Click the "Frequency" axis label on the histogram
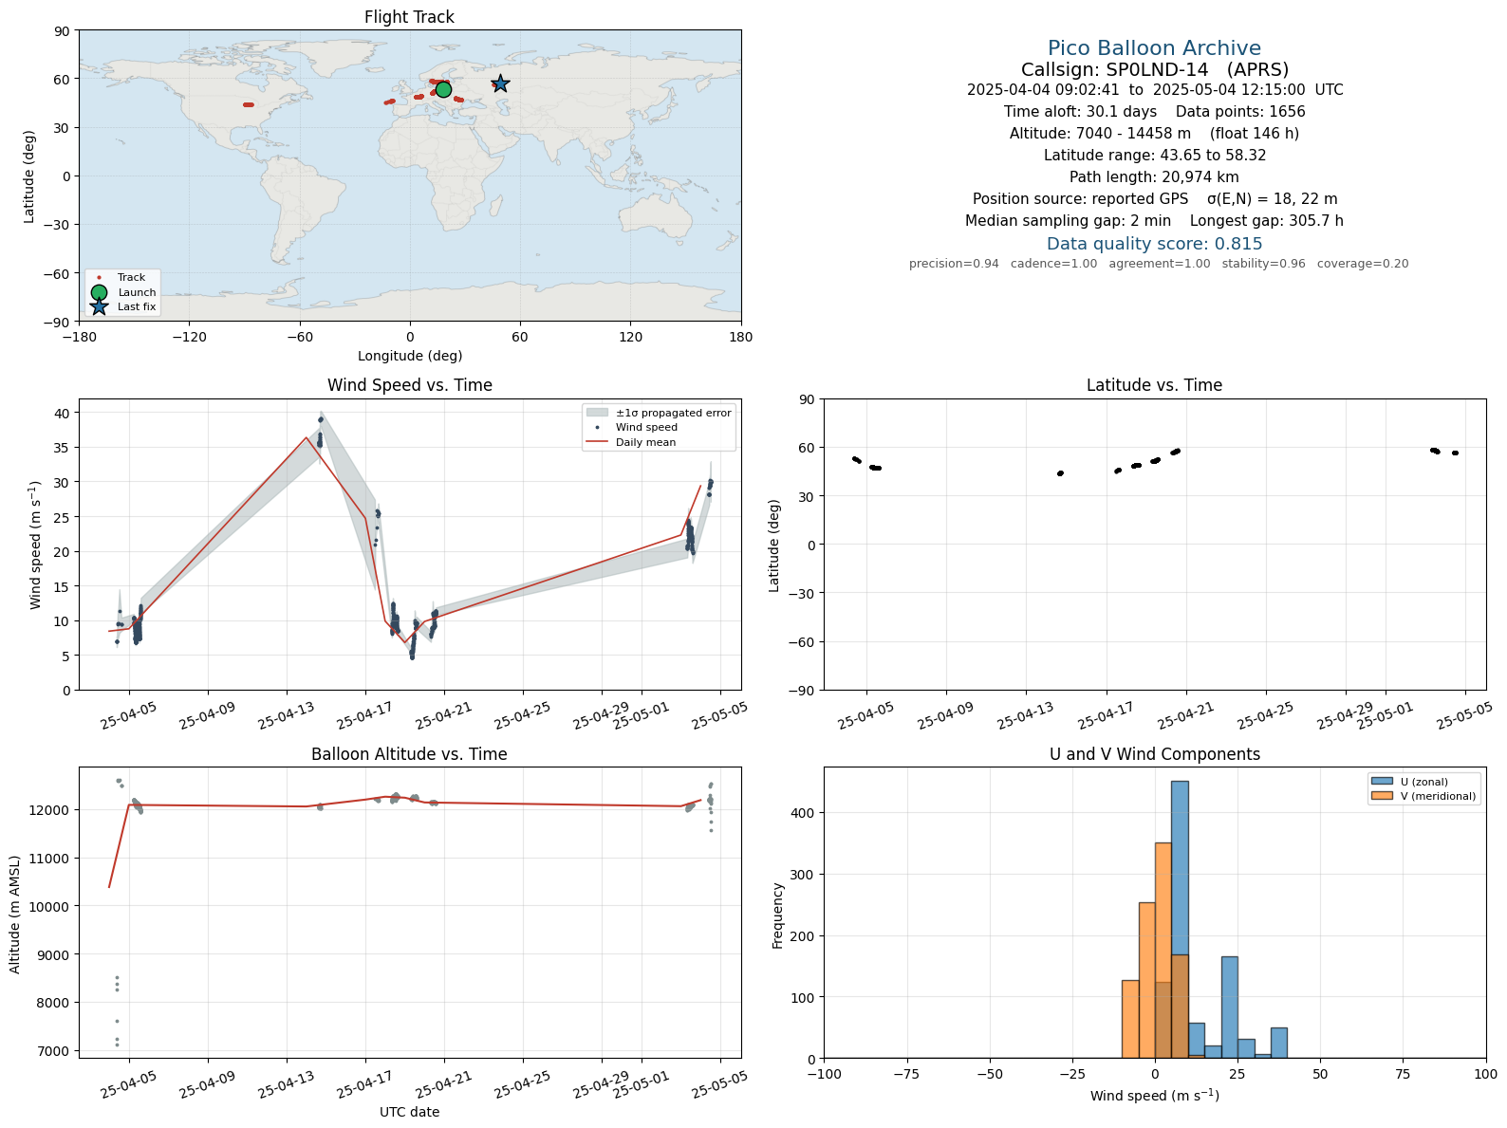 click(778, 915)
